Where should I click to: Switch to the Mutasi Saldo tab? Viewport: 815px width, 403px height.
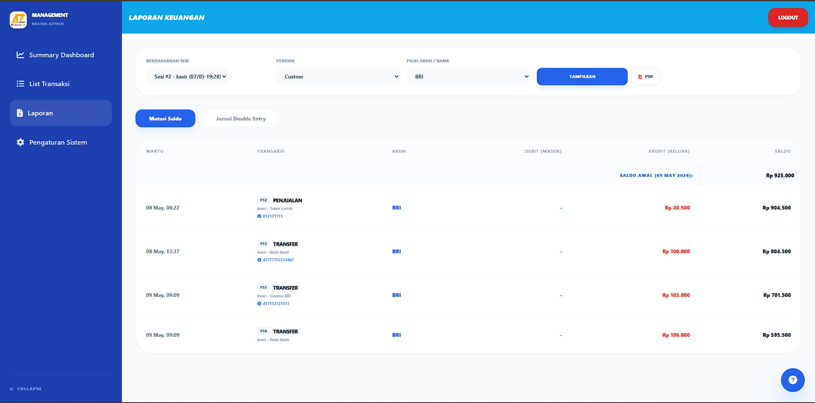tap(165, 118)
